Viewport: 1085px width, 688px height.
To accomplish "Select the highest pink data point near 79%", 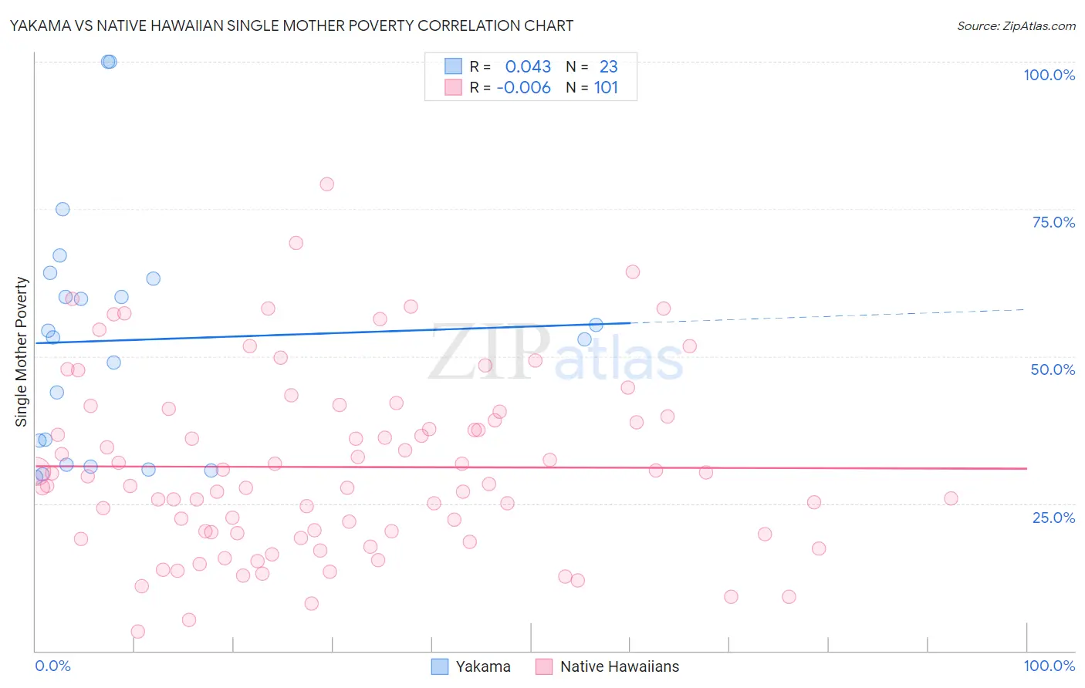I will click(x=326, y=184).
